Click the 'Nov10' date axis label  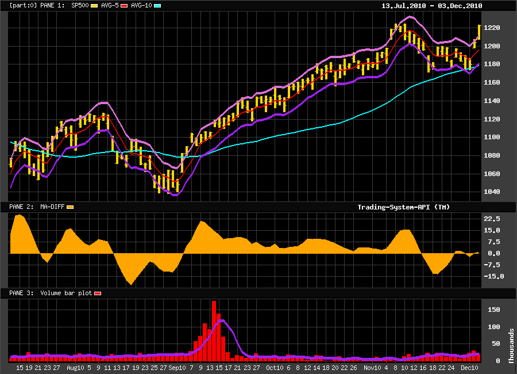click(372, 368)
